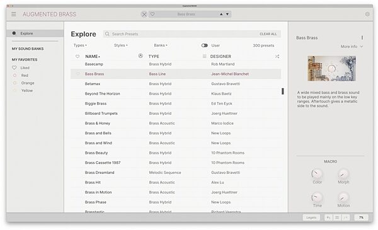378x230 pixels.
Task: Open the hamburger main menu
Action: click(14, 14)
